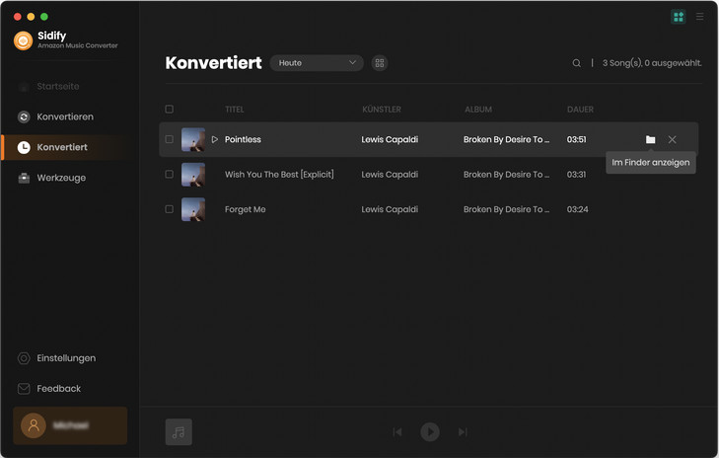Check the box for Wish You The Best
The width and height of the screenshot is (719, 458).
[170, 174]
